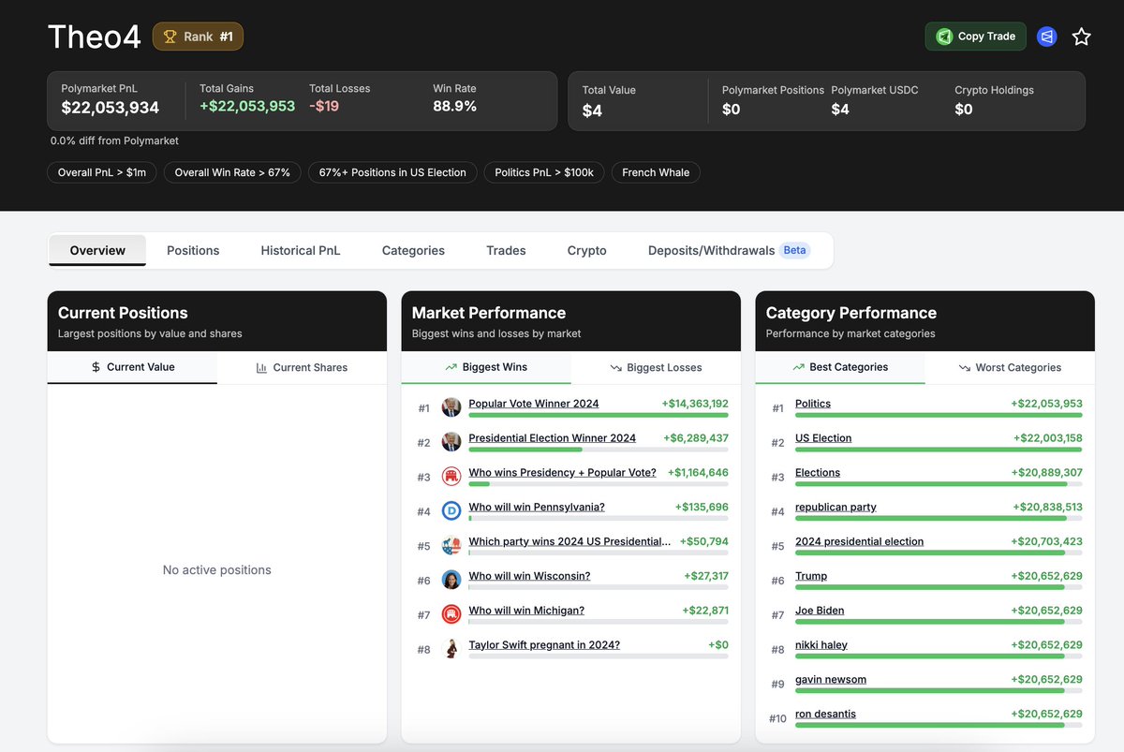Screen dimensions: 1124x752
Task: Open the Positions tab
Action: pos(193,250)
